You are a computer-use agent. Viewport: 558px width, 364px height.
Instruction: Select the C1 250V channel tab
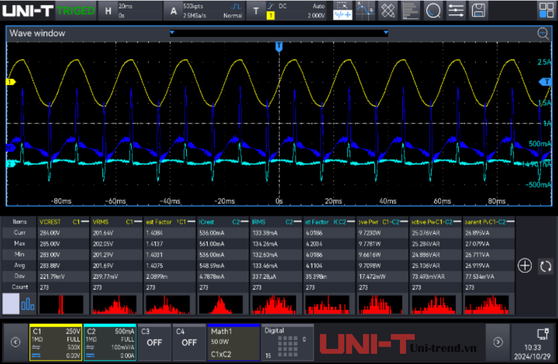[x=56, y=342]
